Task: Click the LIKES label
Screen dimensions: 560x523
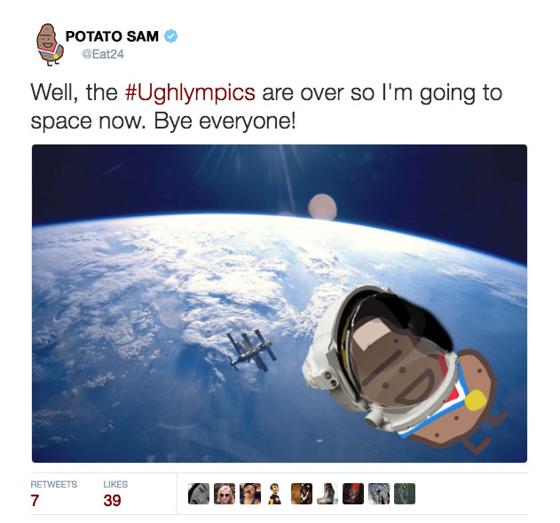Action: point(115,484)
